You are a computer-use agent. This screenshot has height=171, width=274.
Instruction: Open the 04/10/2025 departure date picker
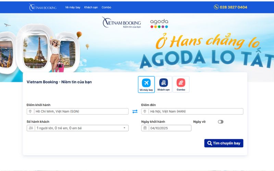(166, 128)
